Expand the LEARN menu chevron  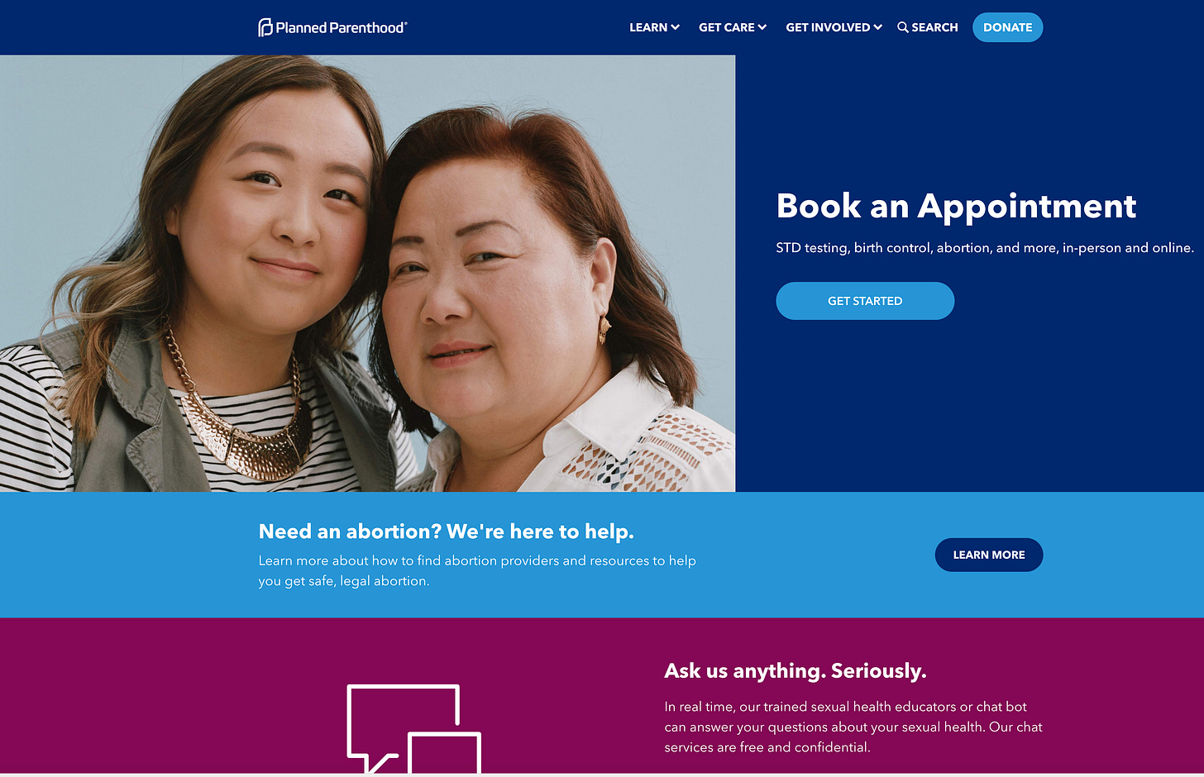click(x=676, y=27)
